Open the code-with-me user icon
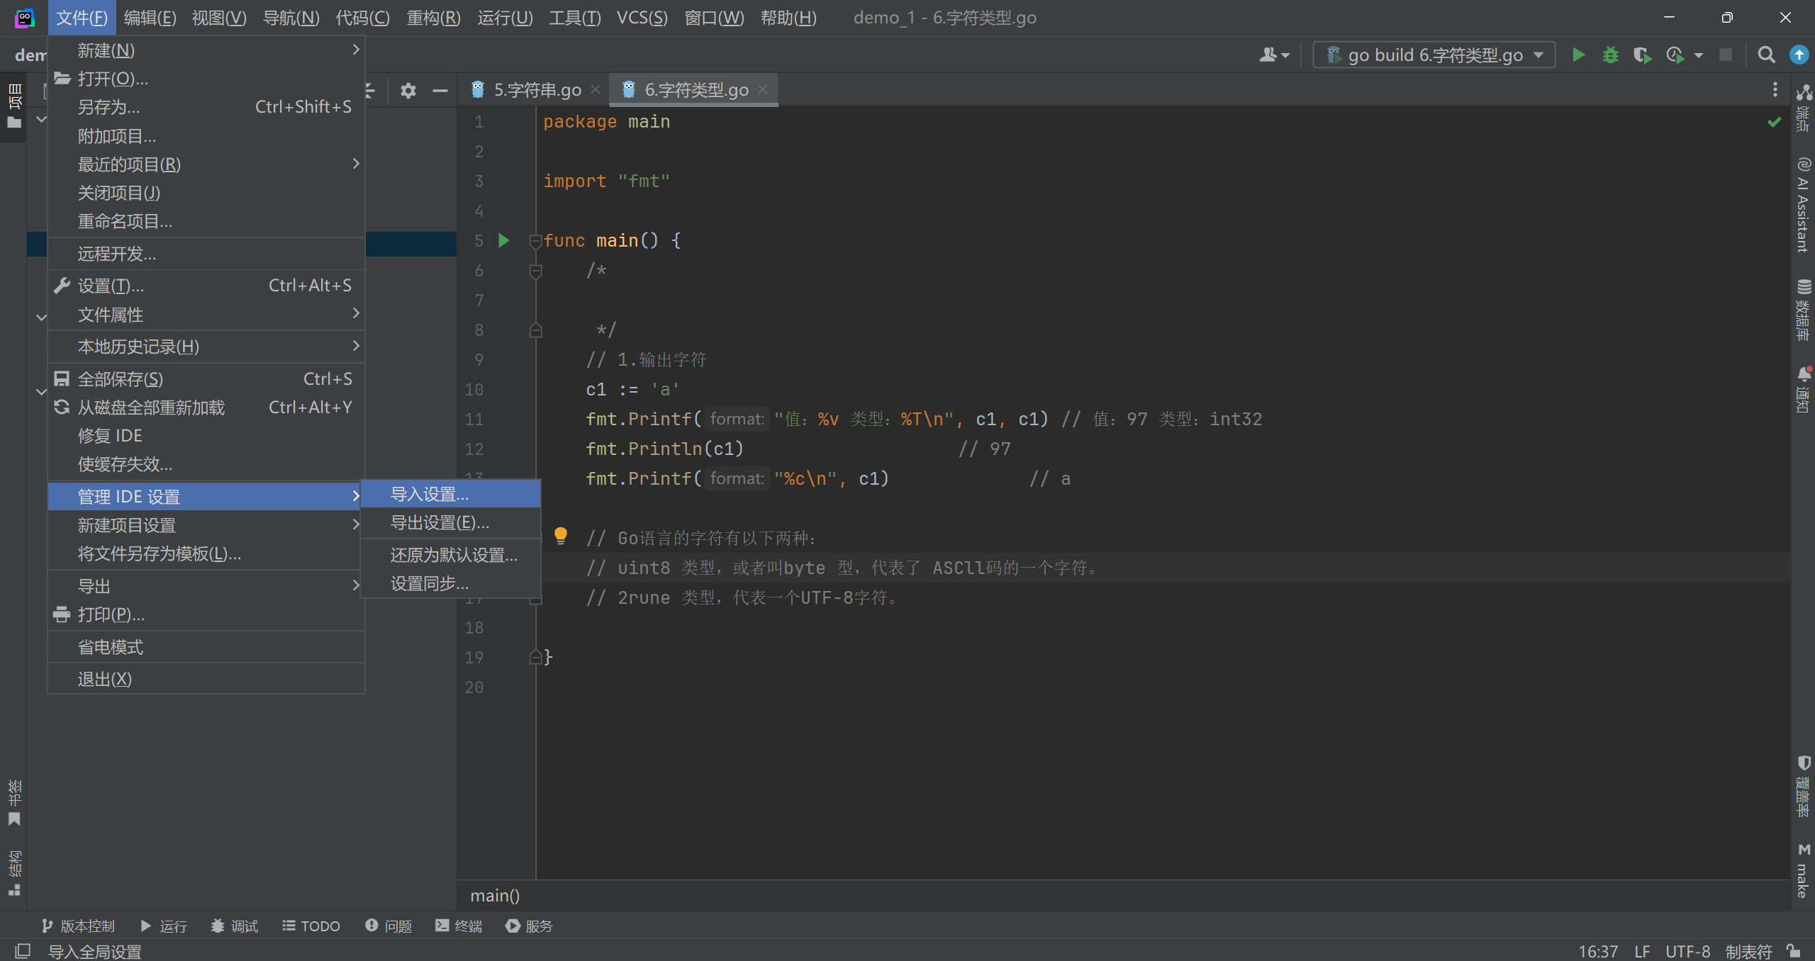Screen dimensions: 1815x961 (1273, 55)
